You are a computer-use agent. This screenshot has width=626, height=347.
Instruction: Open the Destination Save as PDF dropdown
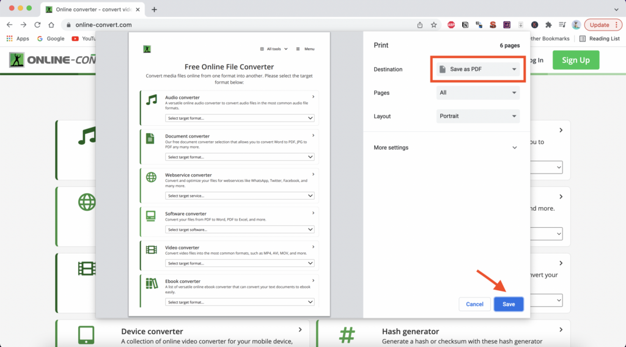tap(478, 69)
